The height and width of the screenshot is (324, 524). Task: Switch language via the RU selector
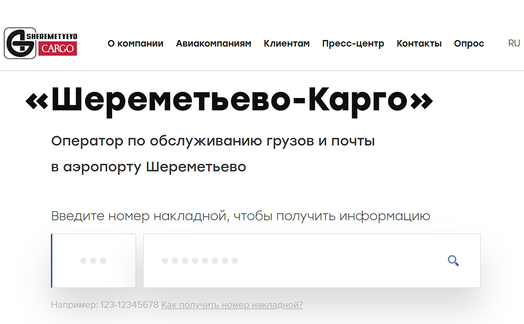[514, 43]
